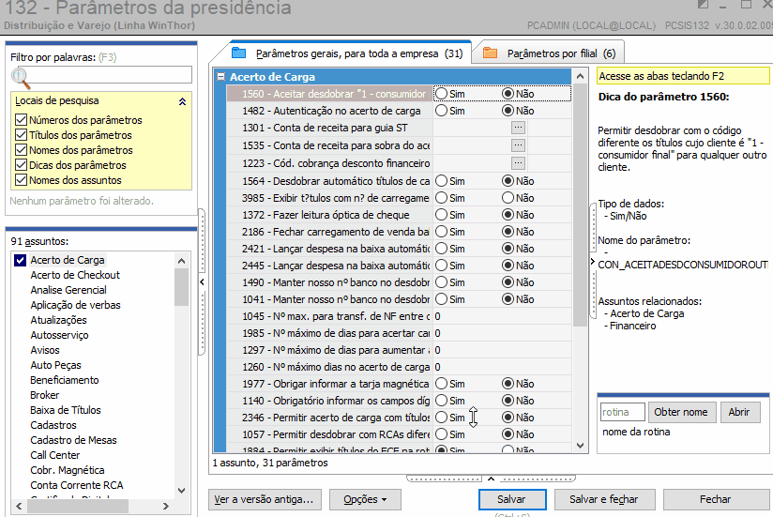Open lookup button for 1301 Conta de receita
773x517 pixels.
[518, 128]
